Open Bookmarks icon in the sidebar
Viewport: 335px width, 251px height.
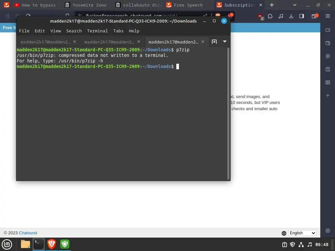click(328, 69)
